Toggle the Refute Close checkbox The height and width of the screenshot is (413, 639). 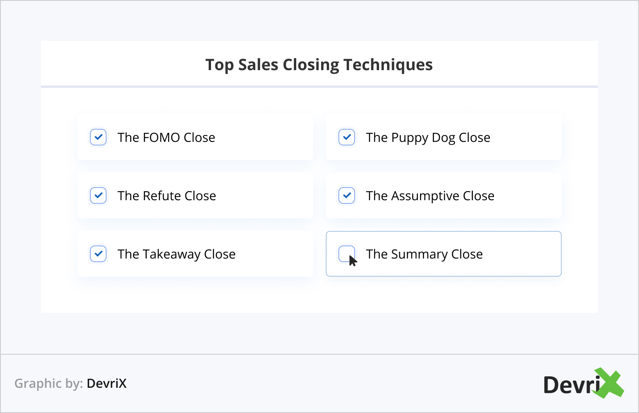coord(98,195)
